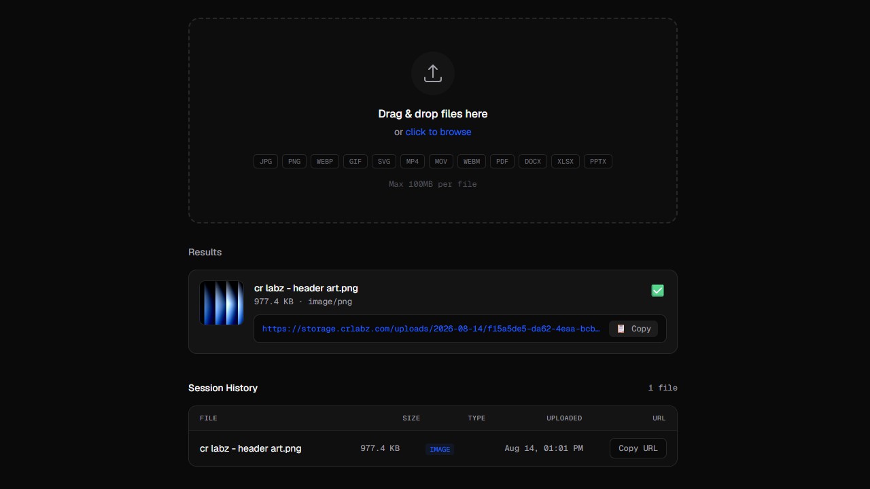This screenshot has width=870, height=489.
Task: Click file name in Session History row
Action: coord(251,448)
